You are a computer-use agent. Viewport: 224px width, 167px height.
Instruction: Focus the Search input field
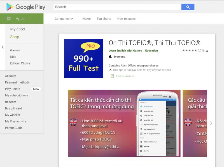point(117,7)
